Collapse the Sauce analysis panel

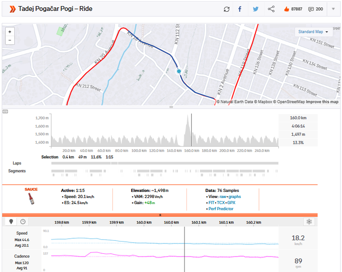click(x=160, y=214)
